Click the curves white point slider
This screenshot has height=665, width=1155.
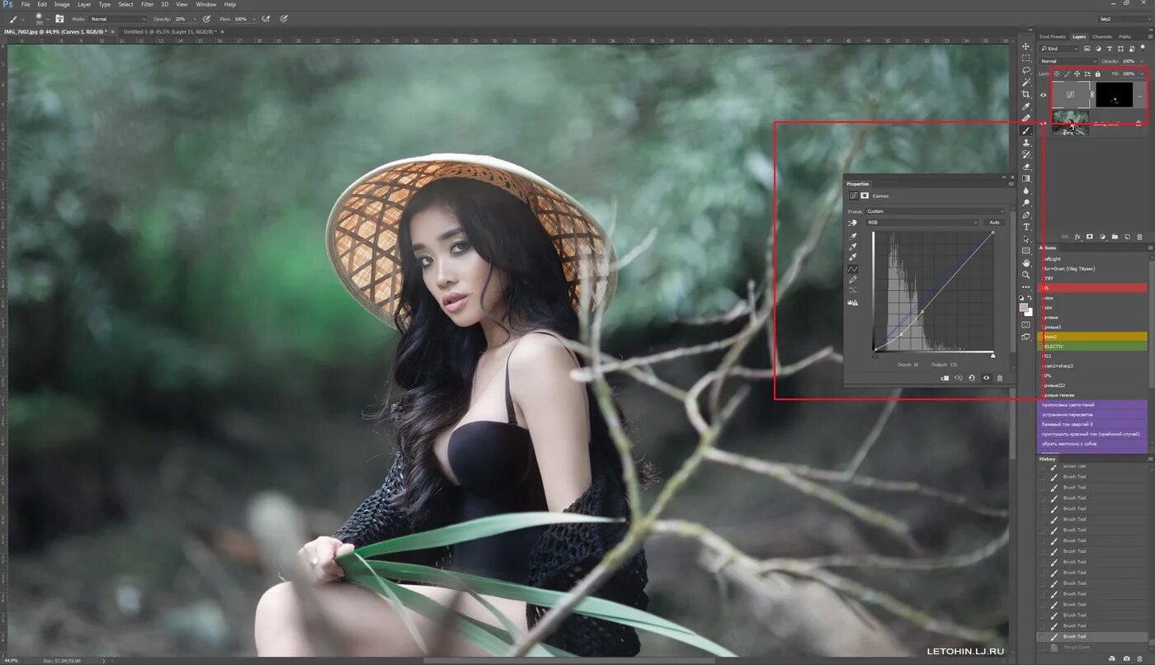click(992, 356)
